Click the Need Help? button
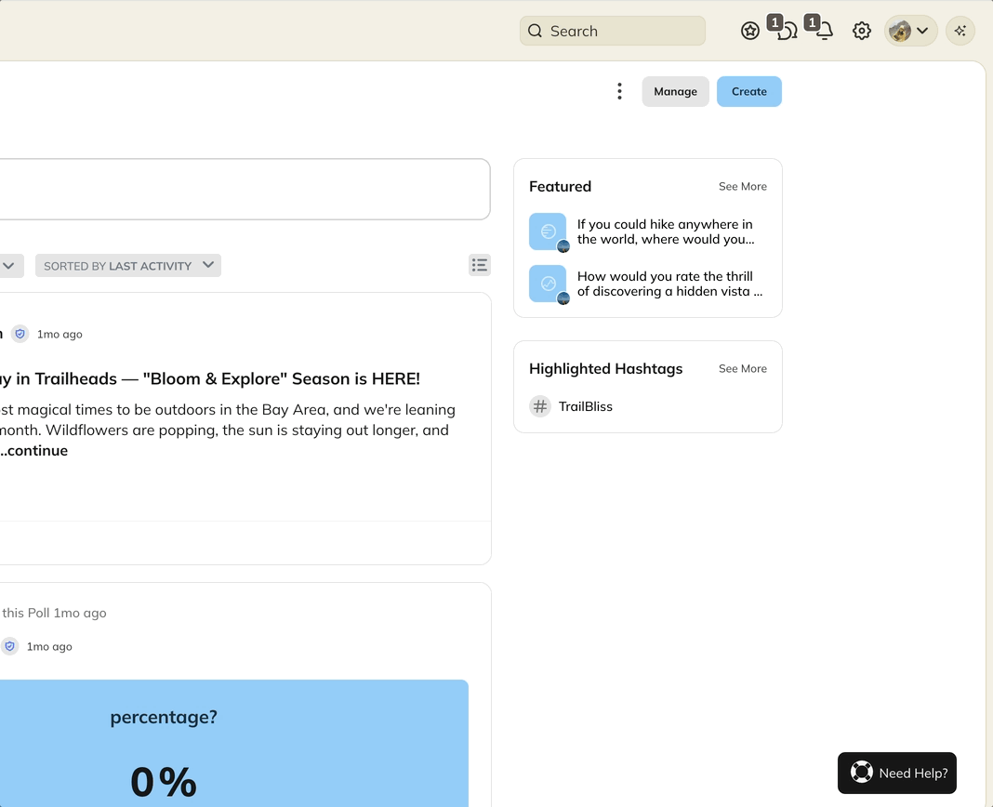 (896, 773)
